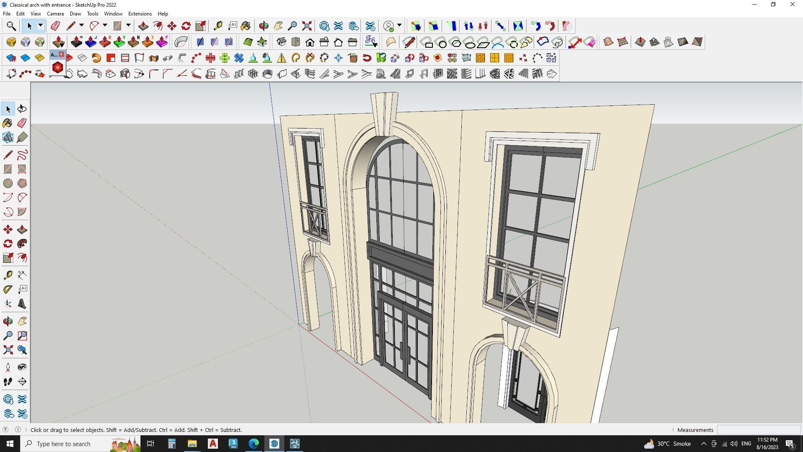The height and width of the screenshot is (452, 803).
Task: Select the Dimension tool
Action: 22,275
